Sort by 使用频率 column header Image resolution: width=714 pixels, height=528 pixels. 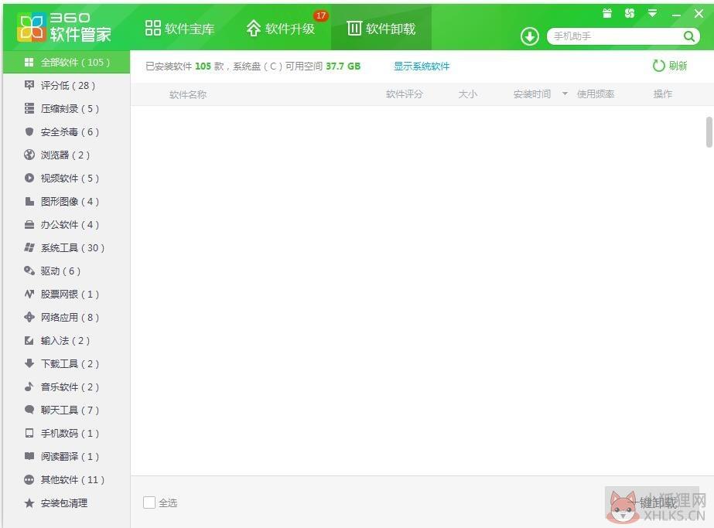pyautogui.click(x=596, y=94)
